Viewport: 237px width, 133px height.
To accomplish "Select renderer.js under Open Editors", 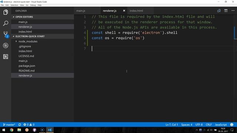I will pyautogui.click(x=43, y=27).
